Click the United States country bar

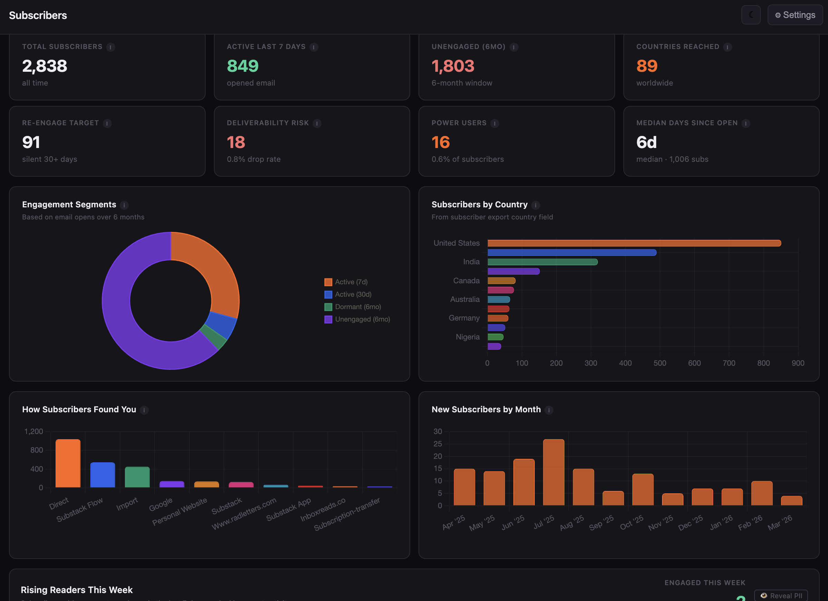(x=634, y=243)
